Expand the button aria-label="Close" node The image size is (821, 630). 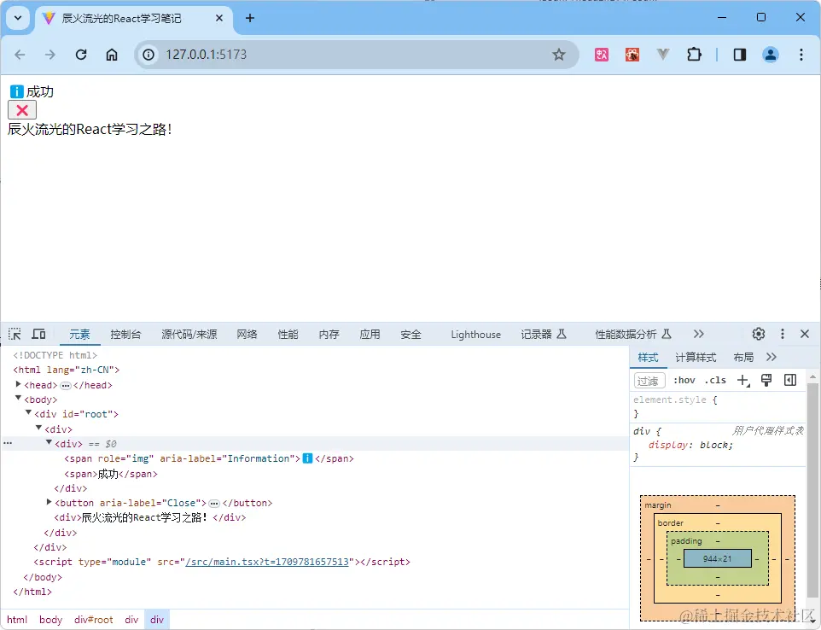click(x=49, y=502)
